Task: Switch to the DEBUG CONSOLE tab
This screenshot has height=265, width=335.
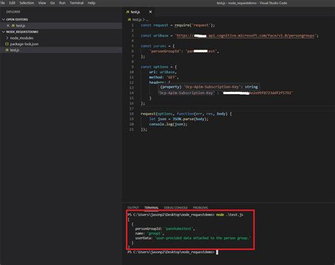Action: (x=176, y=208)
